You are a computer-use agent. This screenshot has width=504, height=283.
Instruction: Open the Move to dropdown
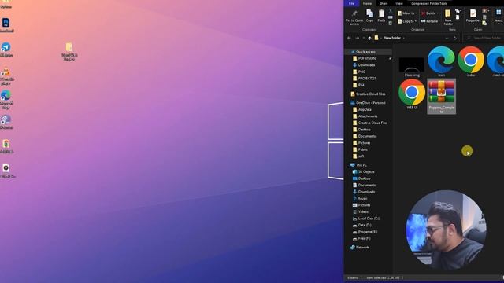407,13
